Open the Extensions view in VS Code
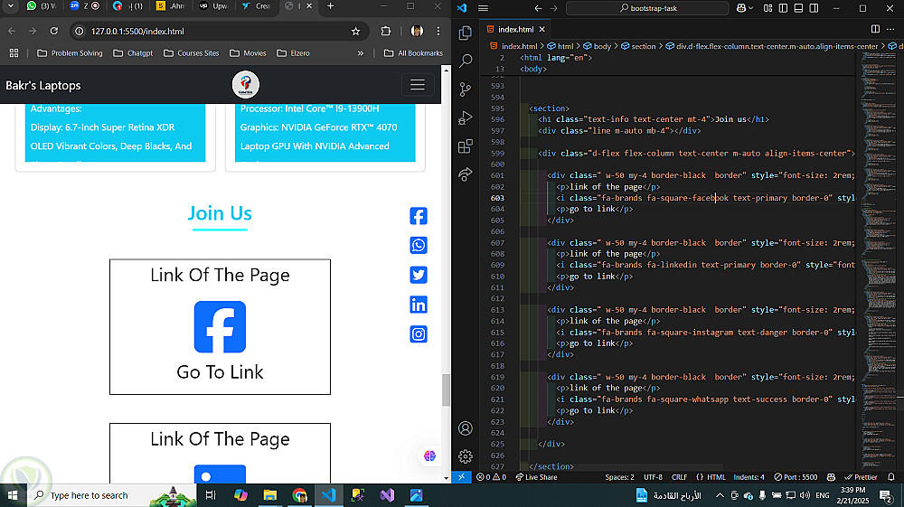The width and height of the screenshot is (904, 507). click(466, 146)
